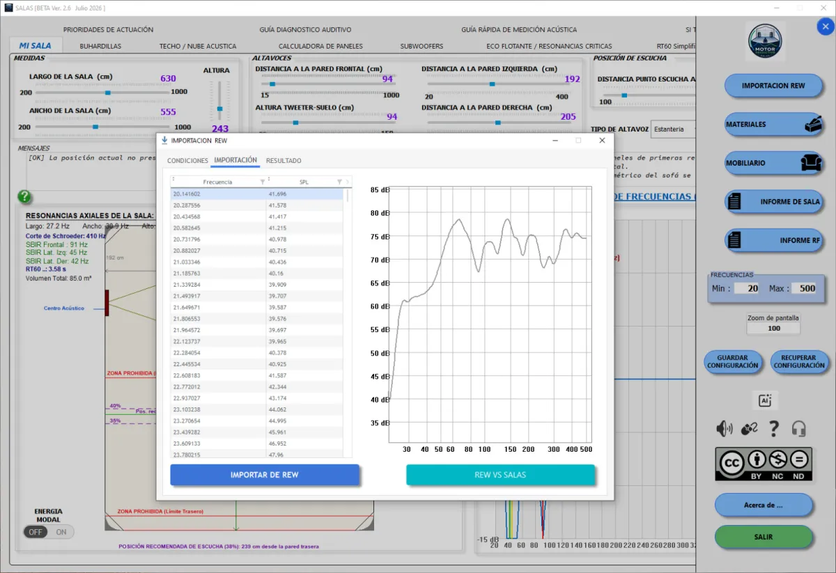Select the Importación tab
The image size is (836, 573).
235,160
